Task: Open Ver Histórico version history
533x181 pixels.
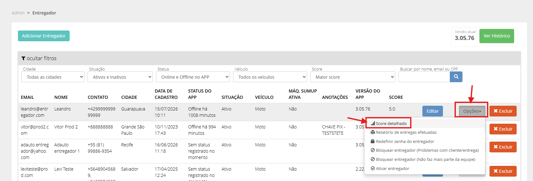Action: [497, 36]
